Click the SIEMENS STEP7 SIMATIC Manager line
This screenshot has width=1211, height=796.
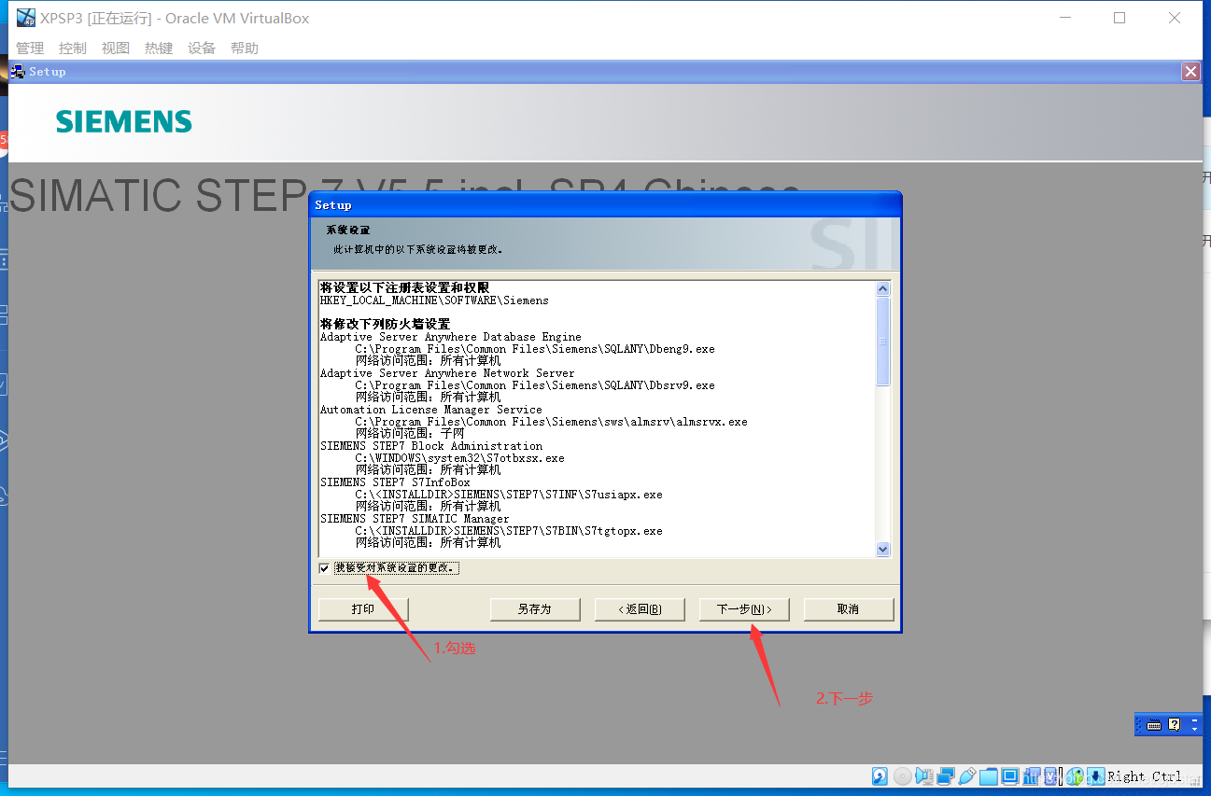tap(415, 519)
